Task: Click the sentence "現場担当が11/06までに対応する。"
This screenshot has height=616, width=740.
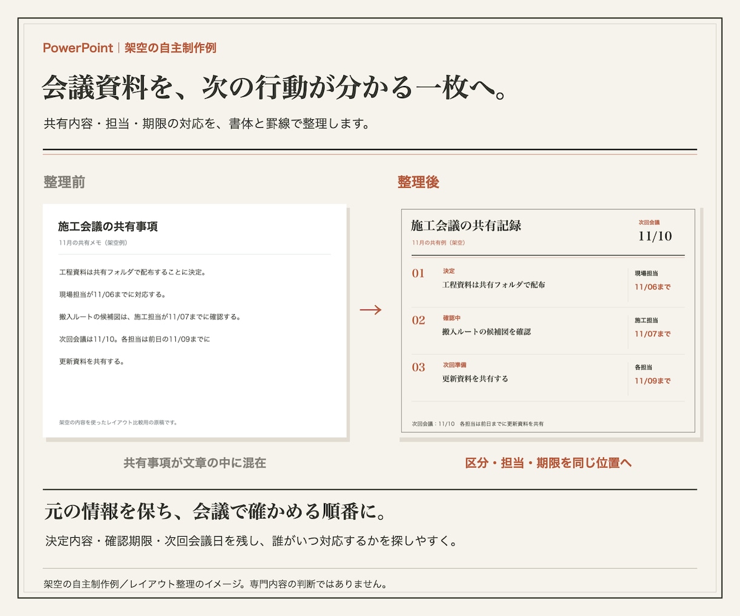Action: [x=113, y=295]
